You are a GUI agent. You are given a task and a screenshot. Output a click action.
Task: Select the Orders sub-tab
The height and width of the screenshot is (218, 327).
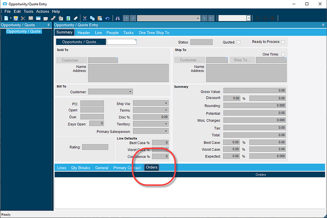(152, 167)
